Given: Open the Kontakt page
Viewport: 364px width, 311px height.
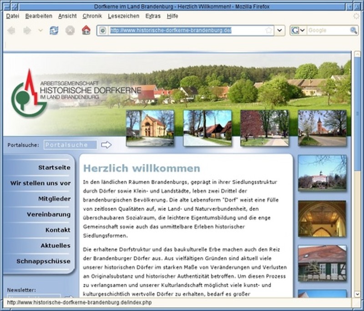Looking at the screenshot, I should [x=58, y=230].
